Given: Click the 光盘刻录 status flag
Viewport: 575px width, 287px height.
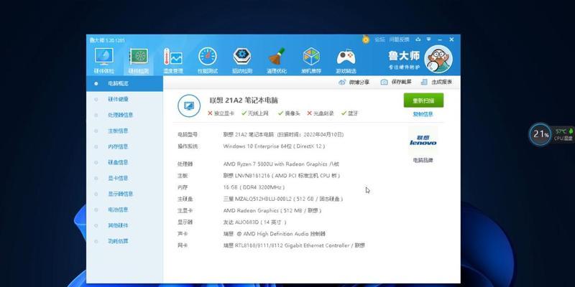Looking at the screenshot, I should [321, 113].
